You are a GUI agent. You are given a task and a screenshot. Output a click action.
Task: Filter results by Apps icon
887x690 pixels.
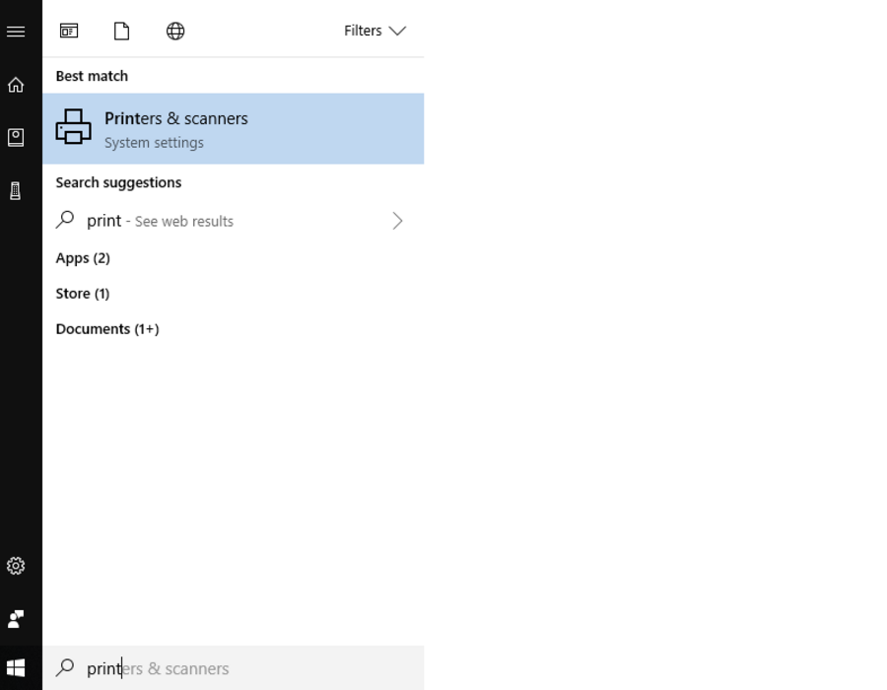[x=69, y=31]
